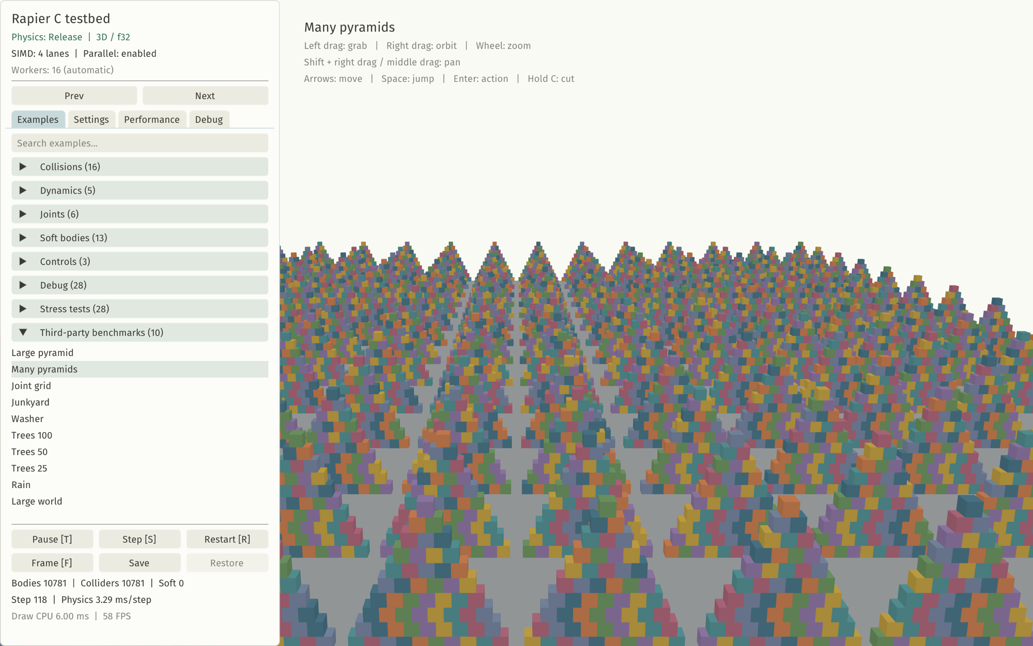Advance one step with Step [S]
This screenshot has height=646, width=1033.
click(x=139, y=539)
